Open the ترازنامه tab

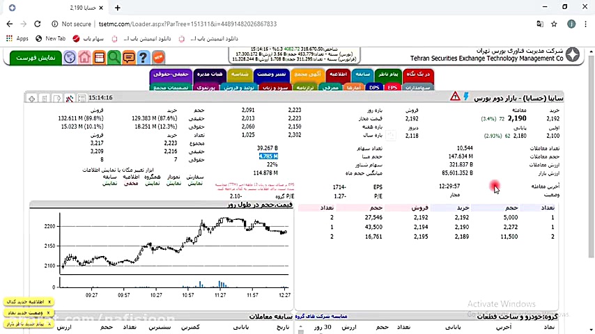[304, 88]
